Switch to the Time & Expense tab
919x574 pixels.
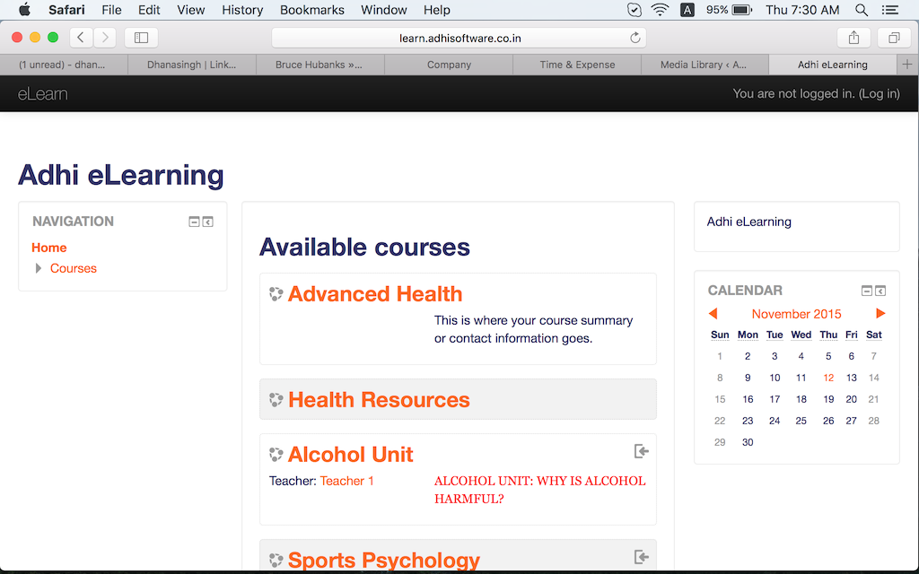tap(577, 65)
